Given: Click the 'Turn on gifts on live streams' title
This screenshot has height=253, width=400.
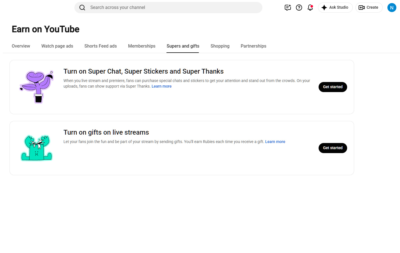Looking at the screenshot, I should click(106, 132).
